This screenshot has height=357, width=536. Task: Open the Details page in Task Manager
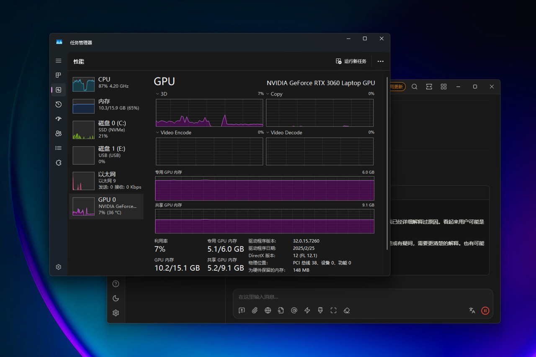pos(59,148)
